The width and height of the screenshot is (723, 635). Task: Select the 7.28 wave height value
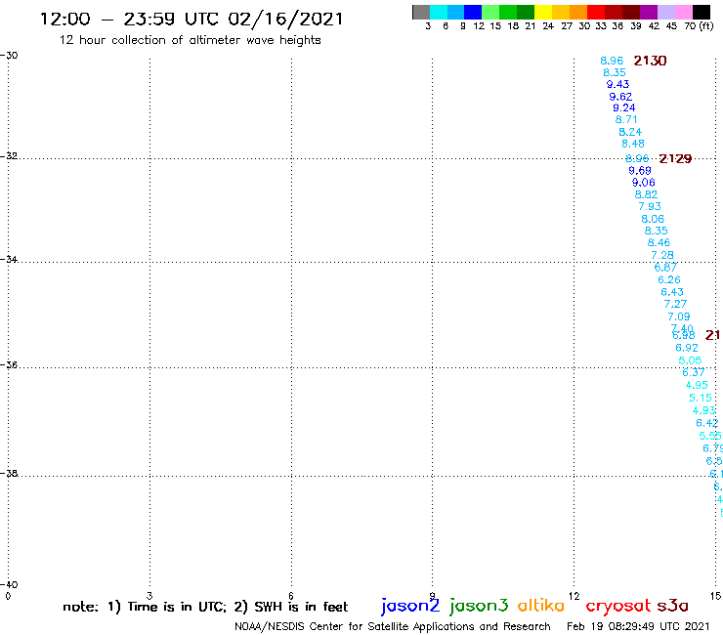662,256
